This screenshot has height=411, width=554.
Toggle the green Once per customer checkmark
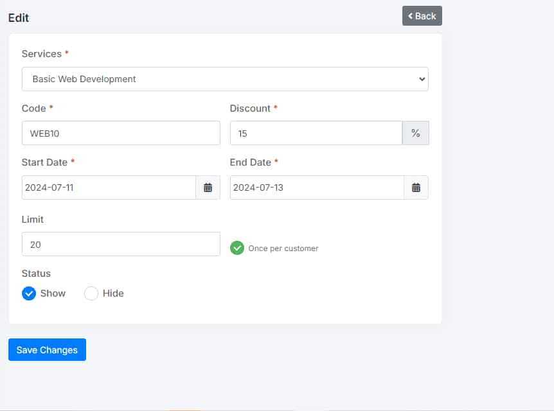237,248
